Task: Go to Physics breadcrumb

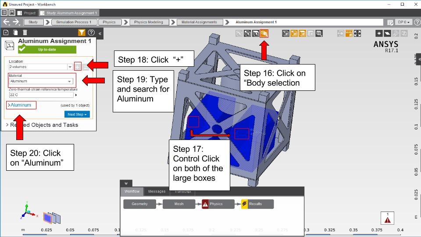Action: click(x=109, y=22)
